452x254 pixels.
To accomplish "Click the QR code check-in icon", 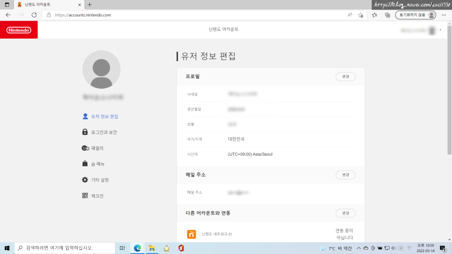I will [85, 196].
